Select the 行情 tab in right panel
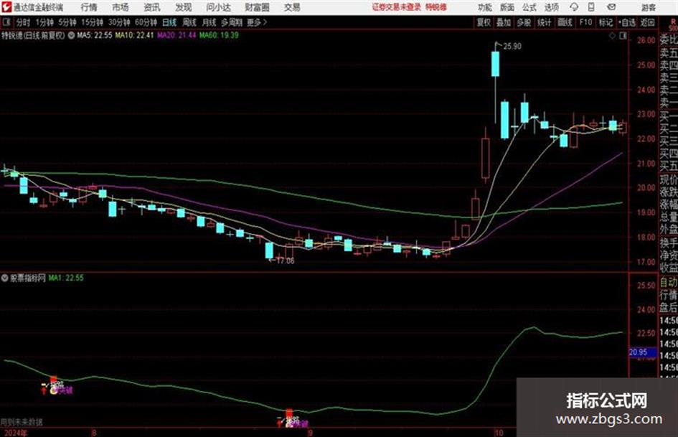Viewport: 678px width, 437px height. point(669,295)
